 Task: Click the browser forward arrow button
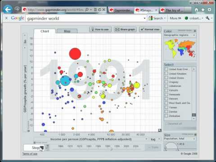pyautogui.click(x=17, y=9)
